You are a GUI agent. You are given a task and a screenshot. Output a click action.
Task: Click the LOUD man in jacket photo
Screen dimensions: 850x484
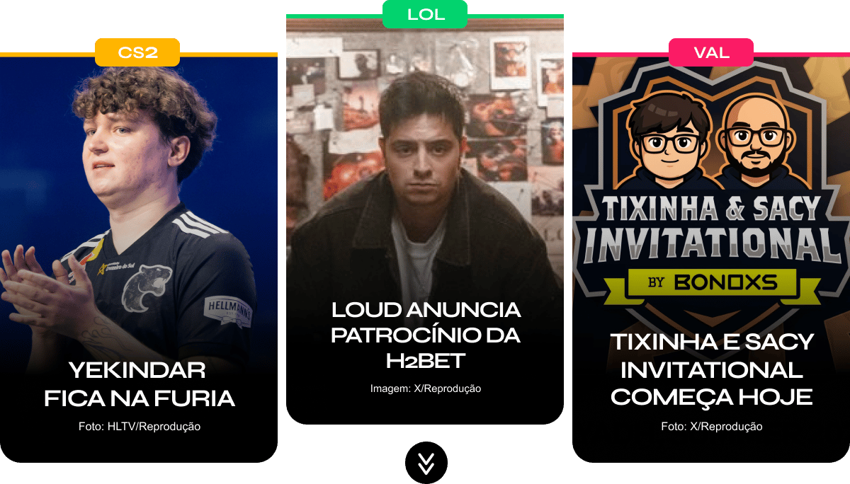click(x=425, y=177)
